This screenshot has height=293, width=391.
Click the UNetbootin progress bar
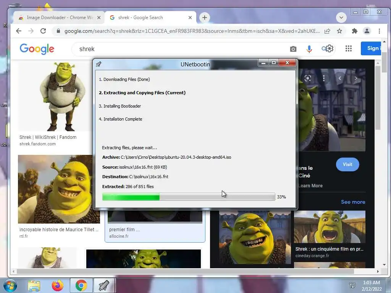[189, 196]
